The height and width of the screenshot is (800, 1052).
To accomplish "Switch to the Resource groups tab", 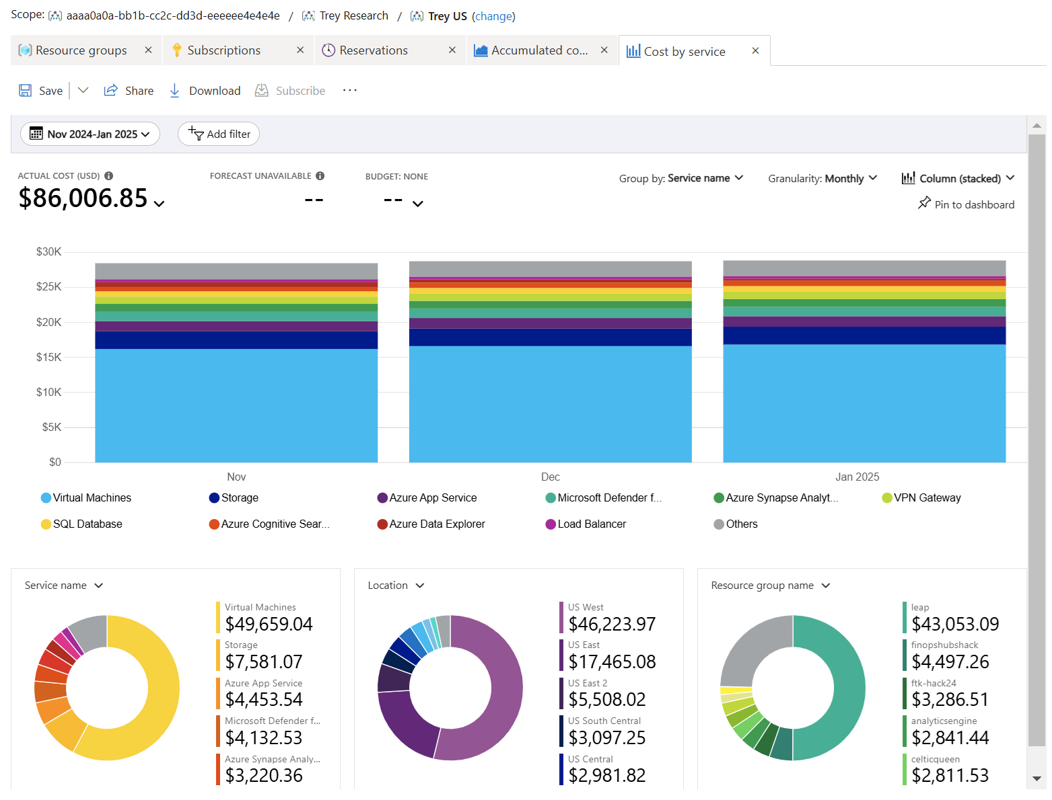I will click(x=81, y=51).
